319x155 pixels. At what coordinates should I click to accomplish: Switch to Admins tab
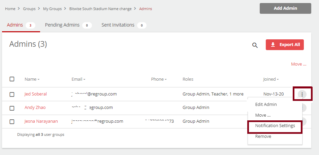[21, 25]
